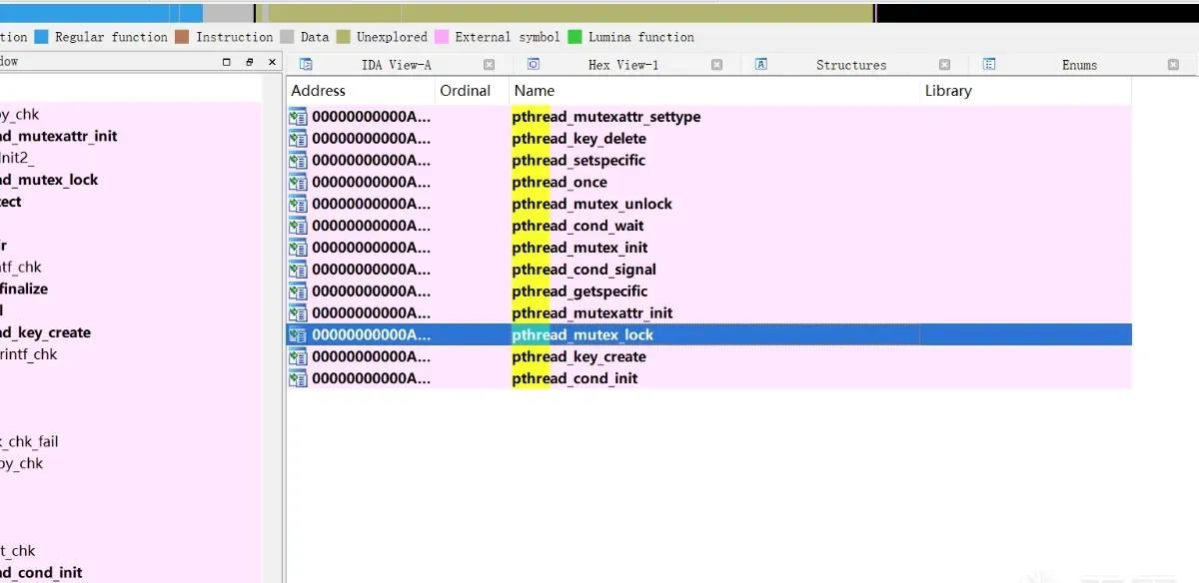Click import icon beside pthread_setspecific

point(298,161)
